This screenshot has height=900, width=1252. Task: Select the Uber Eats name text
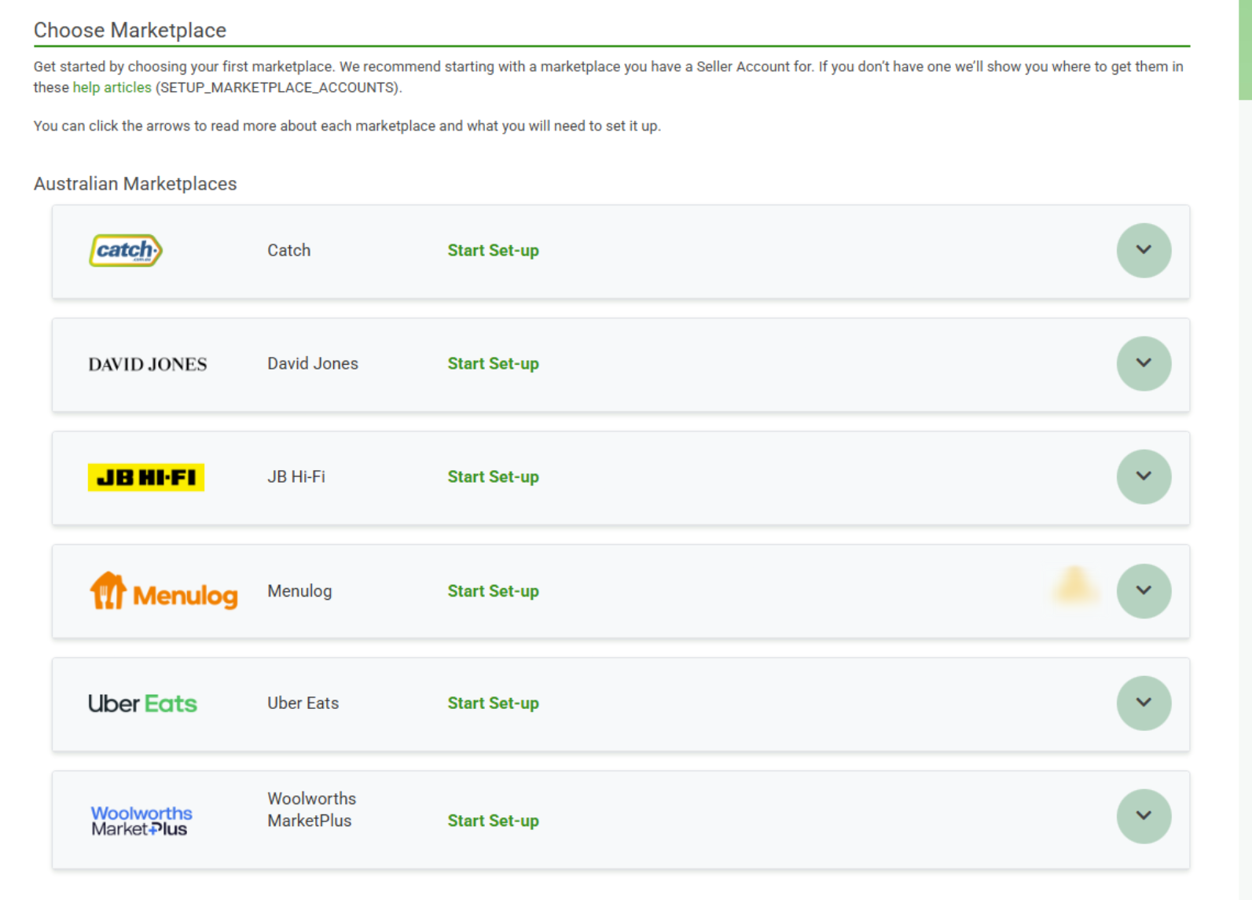[x=303, y=703]
